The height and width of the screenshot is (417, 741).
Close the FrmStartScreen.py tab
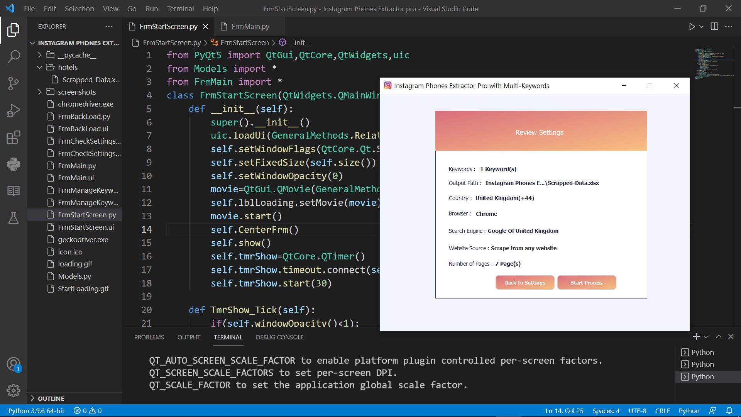pyautogui.click(x=205, y=26)
